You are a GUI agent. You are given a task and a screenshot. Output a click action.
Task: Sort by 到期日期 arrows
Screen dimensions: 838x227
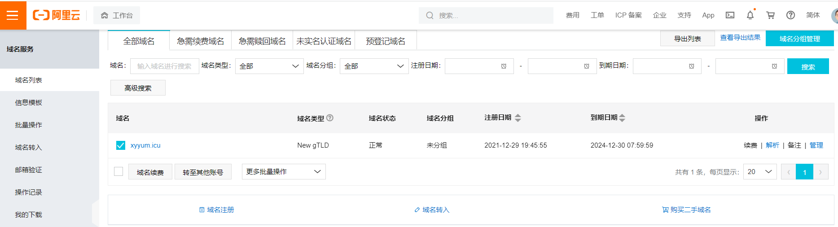click(x=622, y=118)
